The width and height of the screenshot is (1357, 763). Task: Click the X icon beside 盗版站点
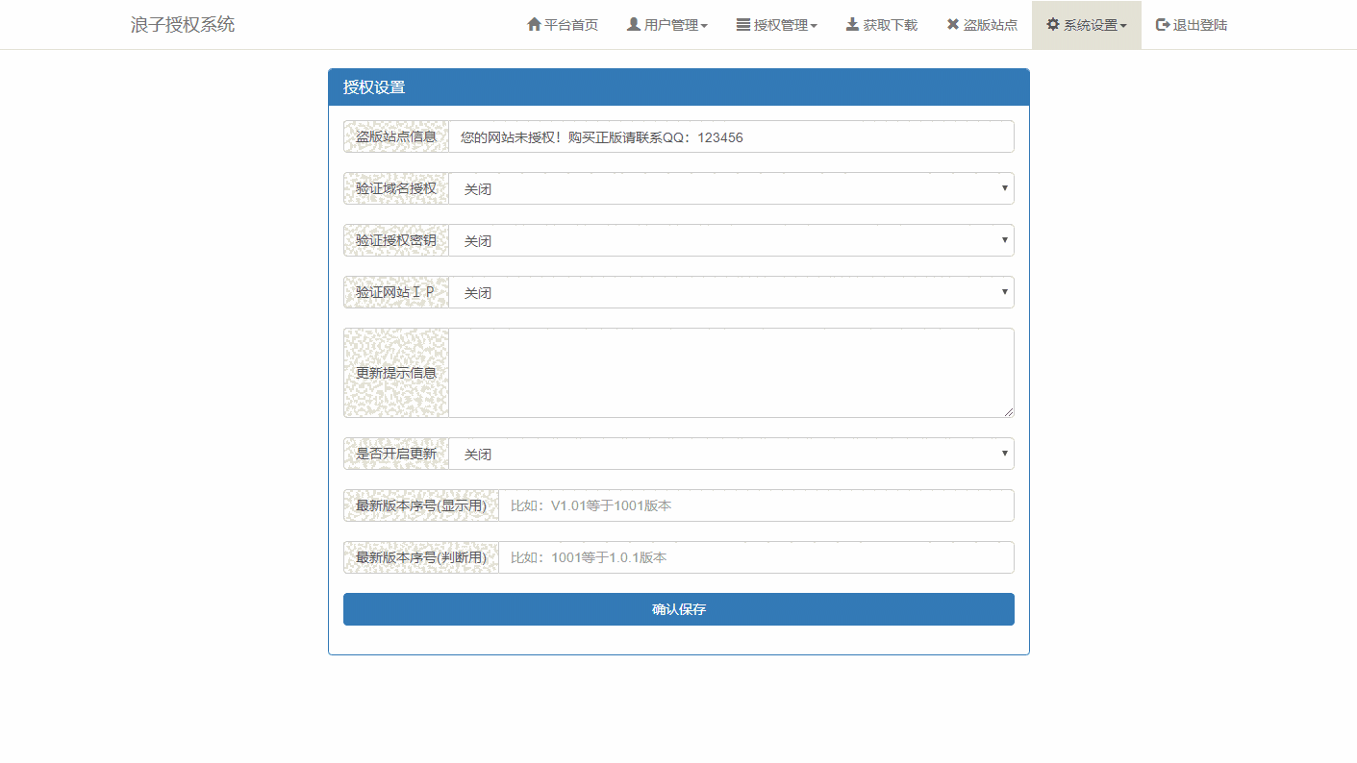953,24
